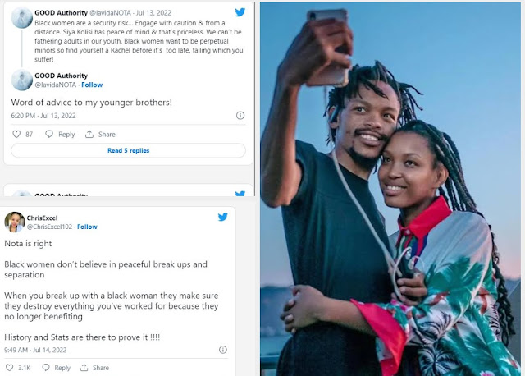This screenshot has height=376, width=525.
Task: Open the 9:49 AM Jul 14, 2022 timestamp
Action: 35,350
